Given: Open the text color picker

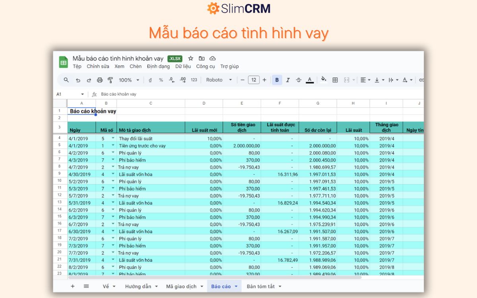Looking at the screenshot, I should pos(310,79).
